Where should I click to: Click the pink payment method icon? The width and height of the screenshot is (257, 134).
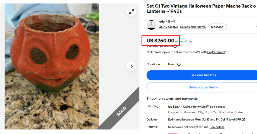click(173, 133)
